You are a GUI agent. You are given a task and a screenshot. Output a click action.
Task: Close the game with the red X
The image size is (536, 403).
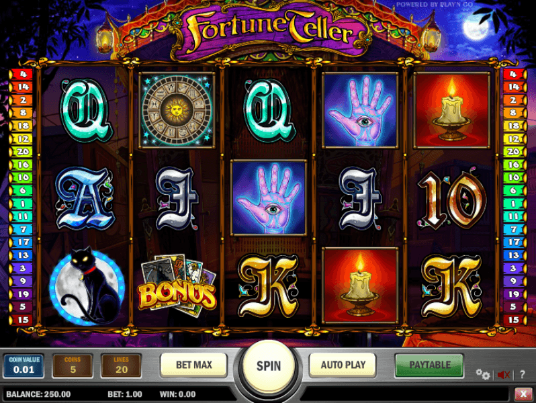pos(523,394)
